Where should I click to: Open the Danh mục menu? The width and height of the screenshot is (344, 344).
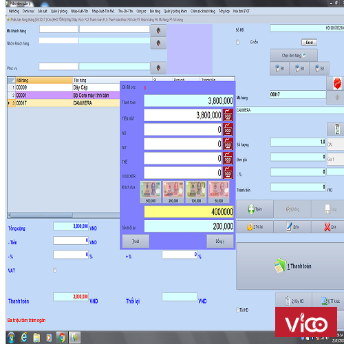28,11
